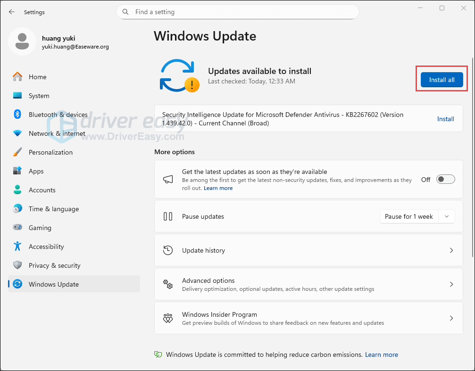Click the Time & language globe icon

tap(17, 209)
